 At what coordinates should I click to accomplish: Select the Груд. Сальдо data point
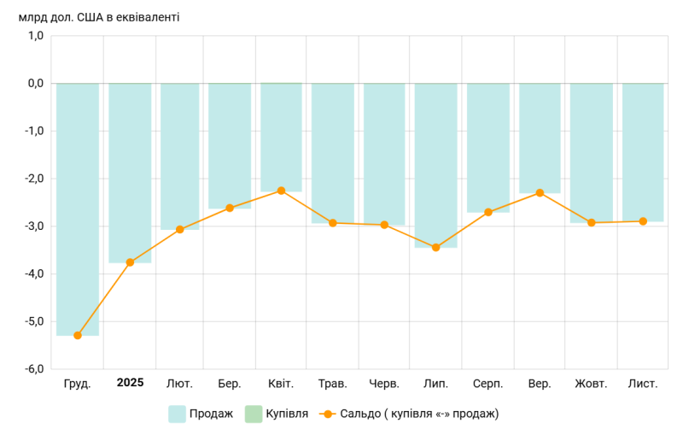(x=78, y=335)
